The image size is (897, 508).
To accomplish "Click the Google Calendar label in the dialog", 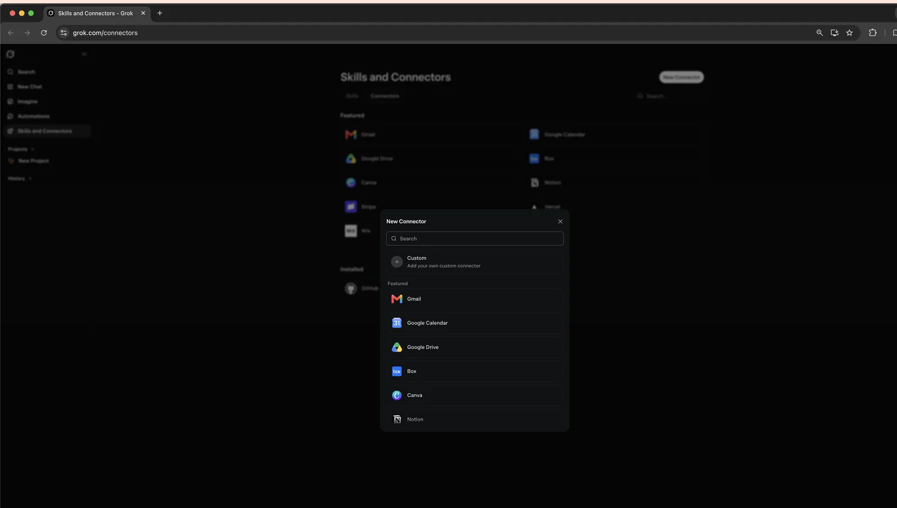I will pyautogui.click(x=427, y=323).
